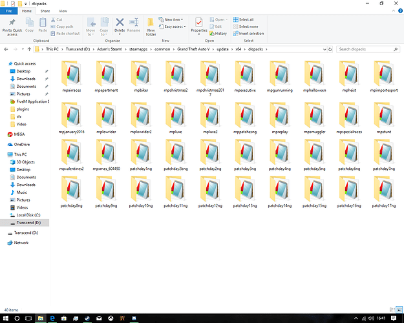
Task: Open Microsoft Edge from taskbar
Action: tap(52, 318)
